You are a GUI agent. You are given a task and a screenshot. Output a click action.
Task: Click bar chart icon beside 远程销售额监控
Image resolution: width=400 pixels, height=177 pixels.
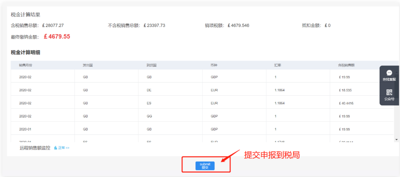(56, 148)
